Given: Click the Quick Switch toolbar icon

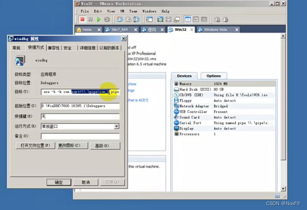Looking at the screenshot, I should [x=169, y=19].
